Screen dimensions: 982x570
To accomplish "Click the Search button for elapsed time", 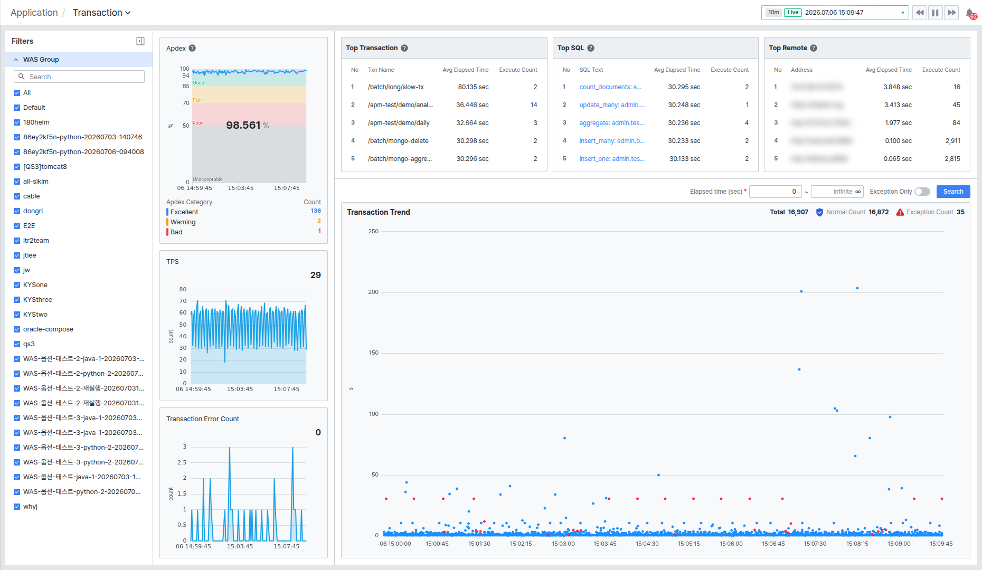I will (x=953, y=192).
